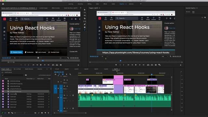This screenshot has height=117, width=208.
Task: Play the clip in the Source monitor
Action: 41,65
